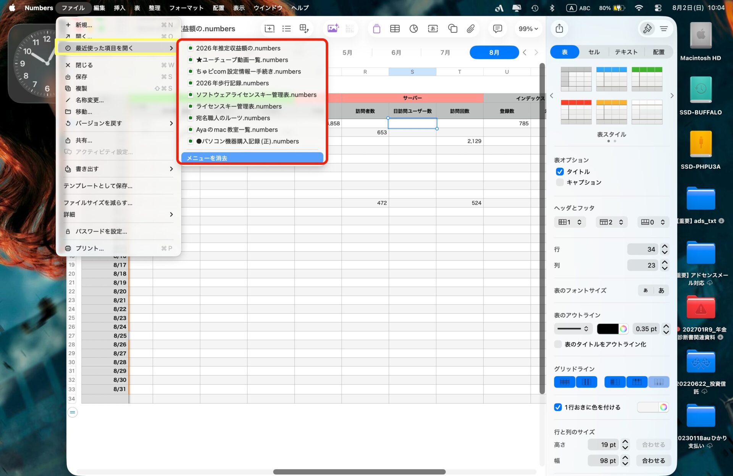Expand the 詳細 submenu
This screenshot has width=733, height=476.
tap(118, 215)
